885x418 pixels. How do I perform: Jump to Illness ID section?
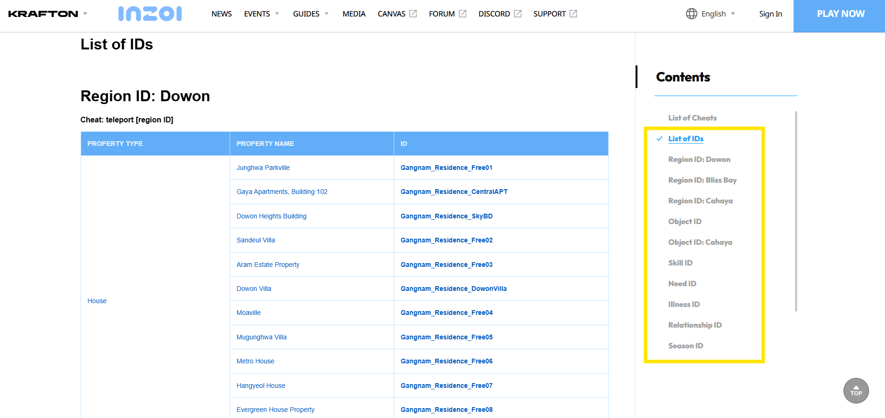click(x=684, y=304)
